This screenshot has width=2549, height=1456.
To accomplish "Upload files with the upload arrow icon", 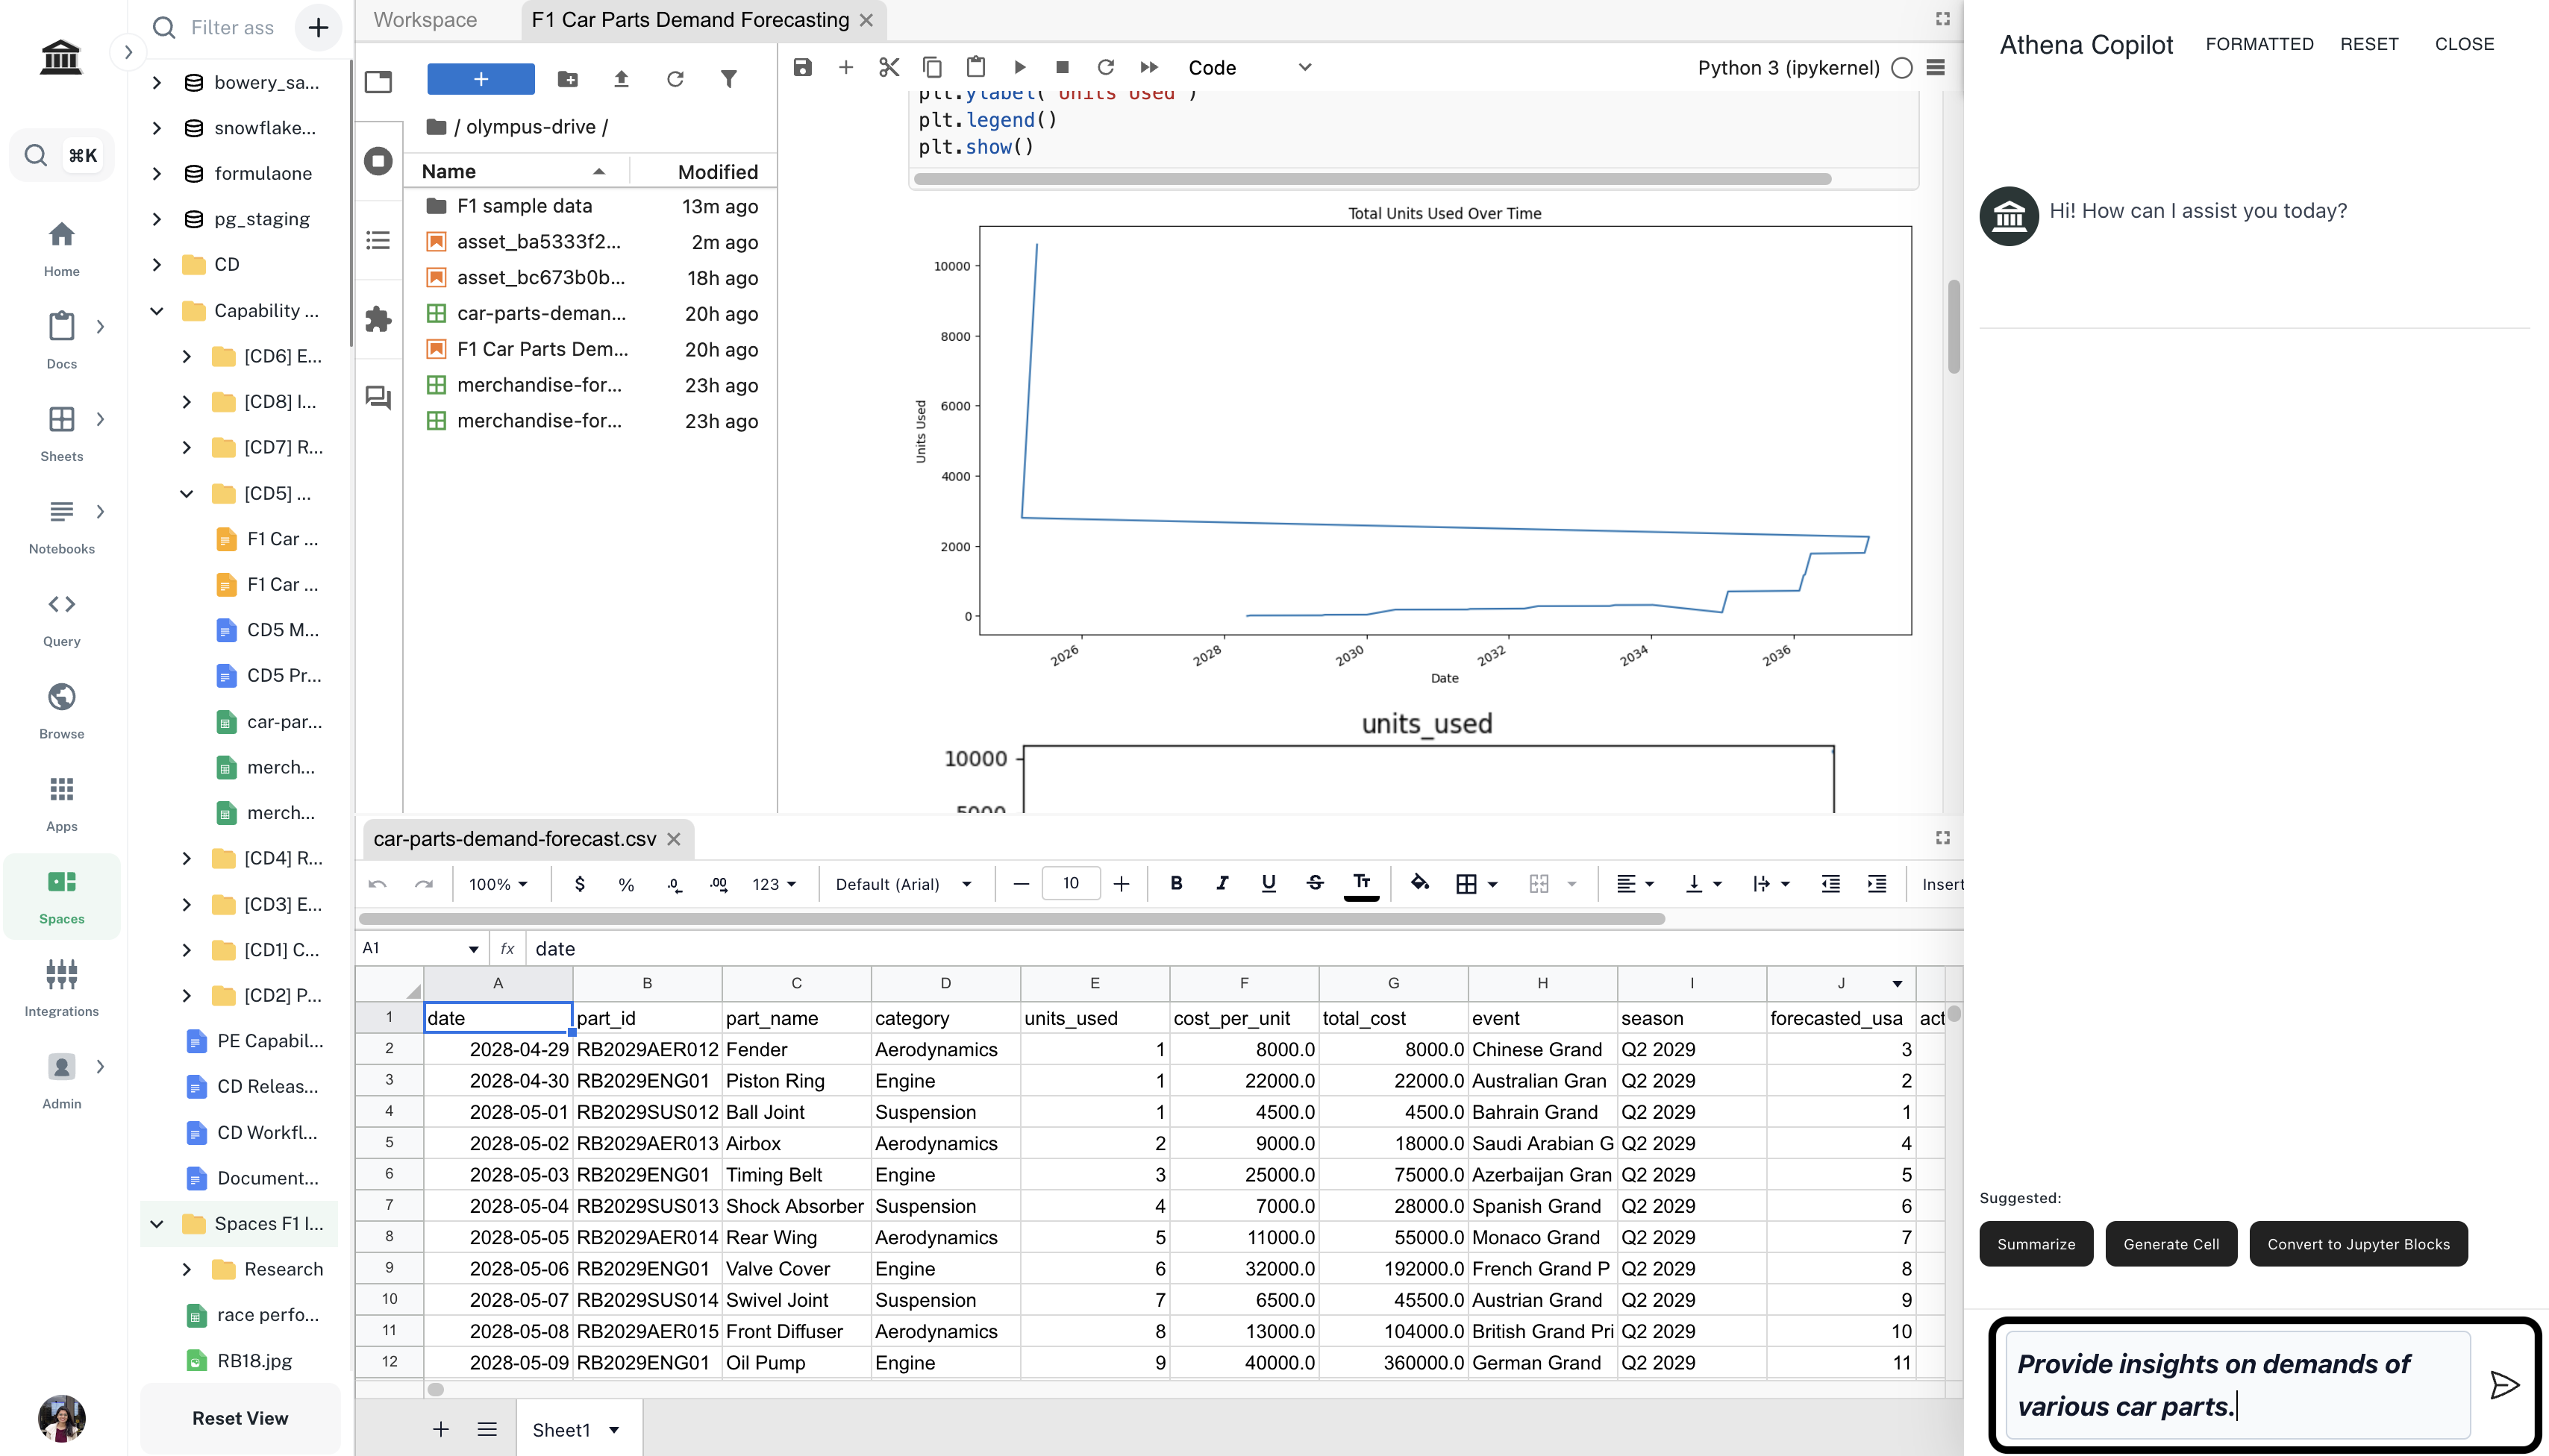I will (x=622, y=79).
